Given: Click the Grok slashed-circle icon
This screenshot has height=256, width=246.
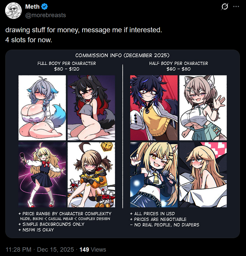Looking at the screenshot, I should coord(225,7).
